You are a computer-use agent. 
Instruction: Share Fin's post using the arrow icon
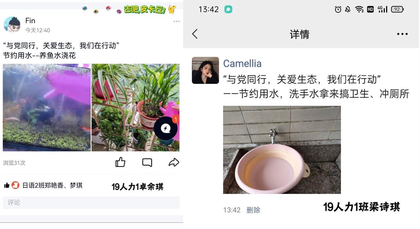coord(174,162)
